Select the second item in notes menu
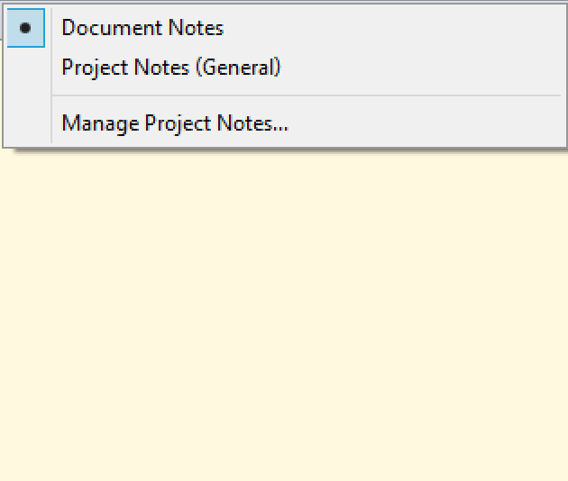This screenshot has height=481, width=568. 171,68
